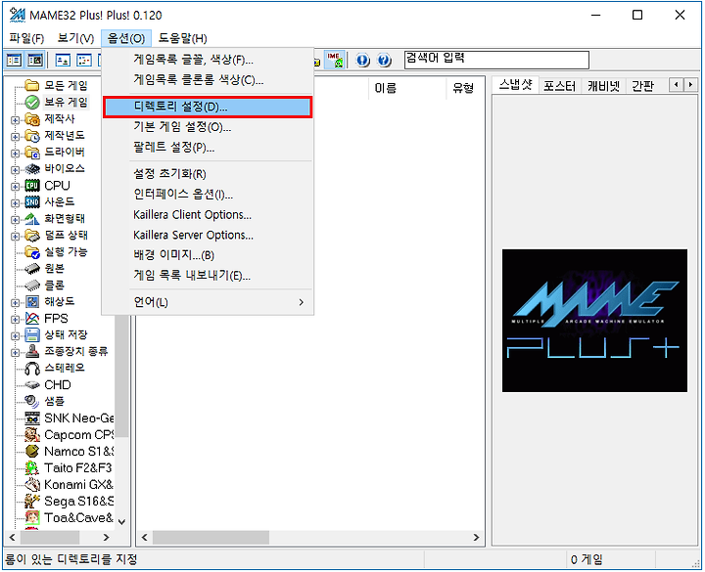Click the CPU chip icon
The width and height of the screenshot is (705, 572).
tap(32, 186)
